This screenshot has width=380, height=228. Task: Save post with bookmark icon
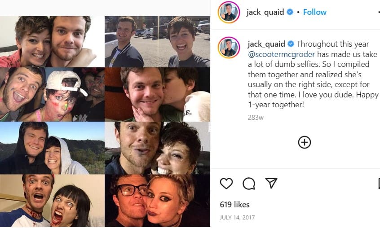point(379,183)
